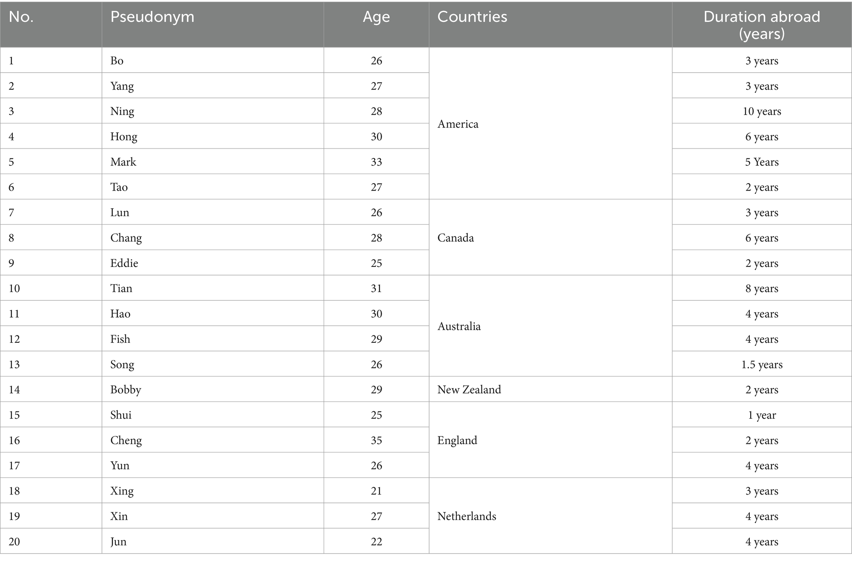Select the Australia country cell
Viewport: 852px width, 561px height.
click(550, 326)
